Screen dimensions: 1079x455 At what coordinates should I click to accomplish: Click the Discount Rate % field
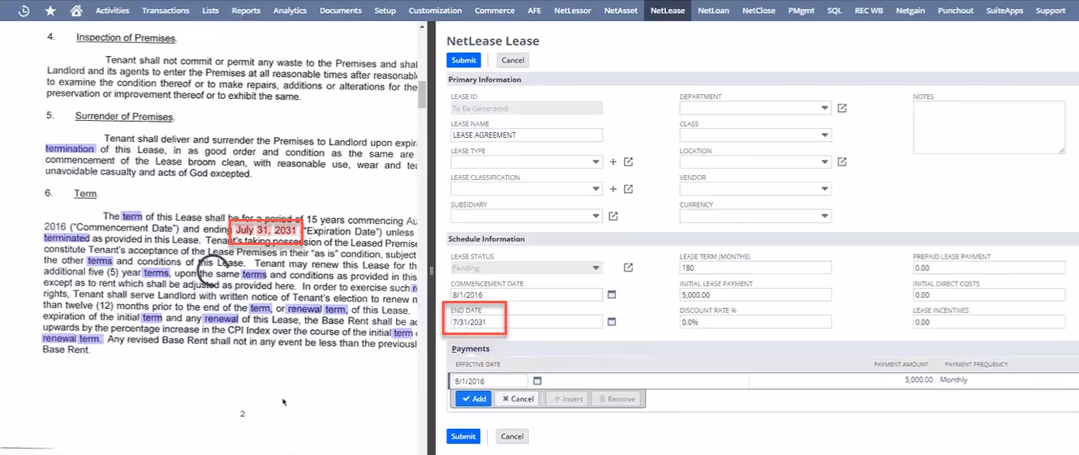tap(755, 322)
